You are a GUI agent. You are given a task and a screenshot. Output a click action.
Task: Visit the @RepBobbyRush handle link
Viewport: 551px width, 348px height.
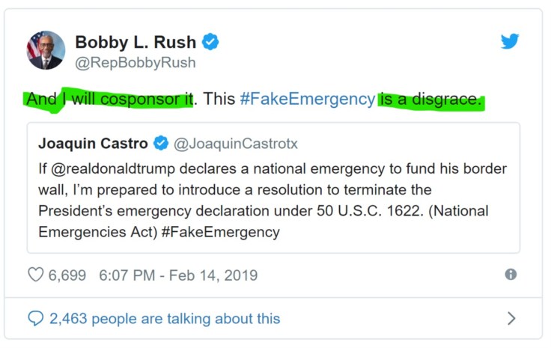click(x=134, y=63)
